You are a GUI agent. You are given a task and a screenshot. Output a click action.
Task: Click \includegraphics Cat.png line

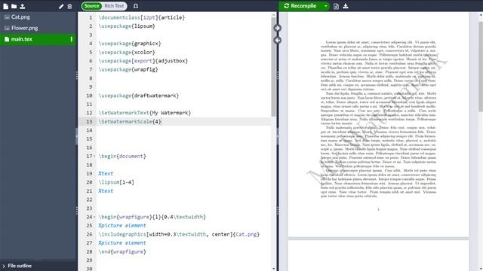(x=180, y=234)
